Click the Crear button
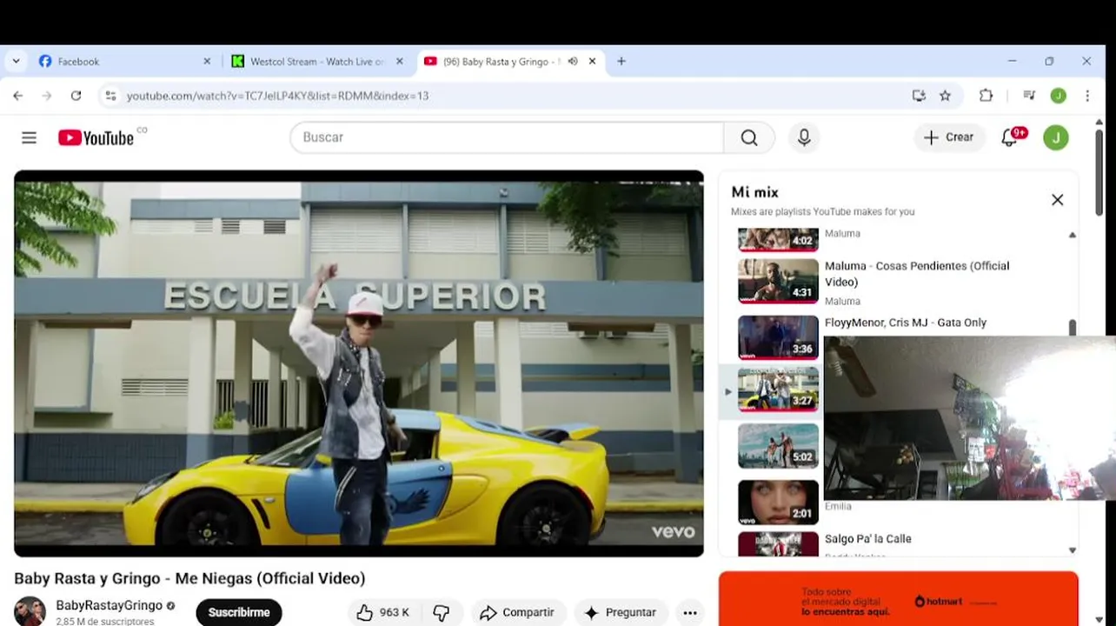 coord(949,137)
